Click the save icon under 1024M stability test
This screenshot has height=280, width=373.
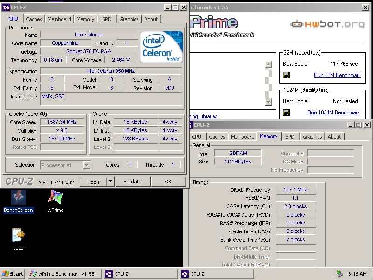click(x=286, y=112)
